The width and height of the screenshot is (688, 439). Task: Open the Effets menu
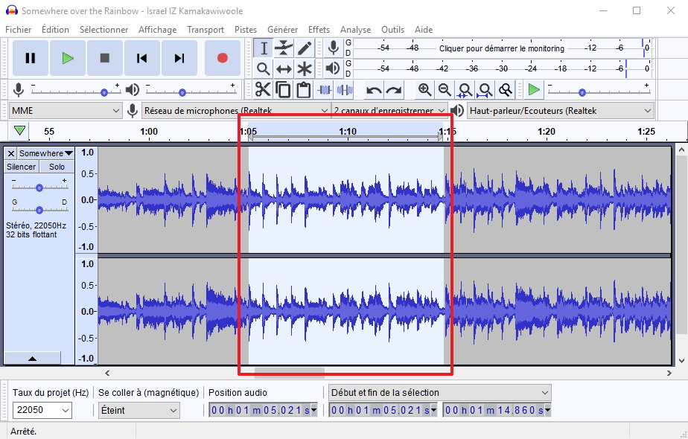click(319, 29)
